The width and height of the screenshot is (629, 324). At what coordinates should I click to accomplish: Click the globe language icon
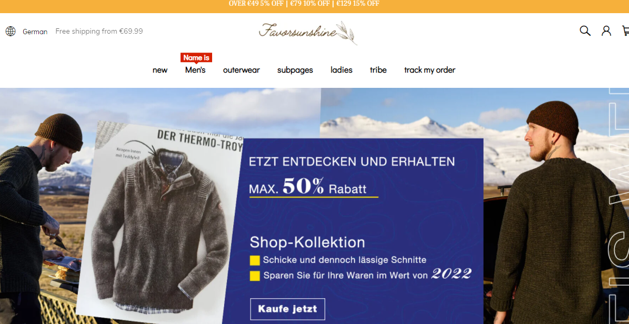(x=11, y=31)
